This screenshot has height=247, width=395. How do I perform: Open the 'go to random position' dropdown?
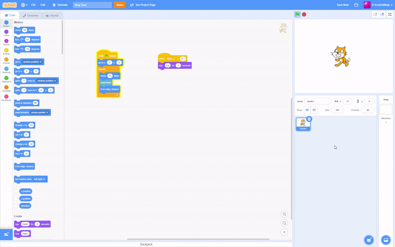click(32, 62)
